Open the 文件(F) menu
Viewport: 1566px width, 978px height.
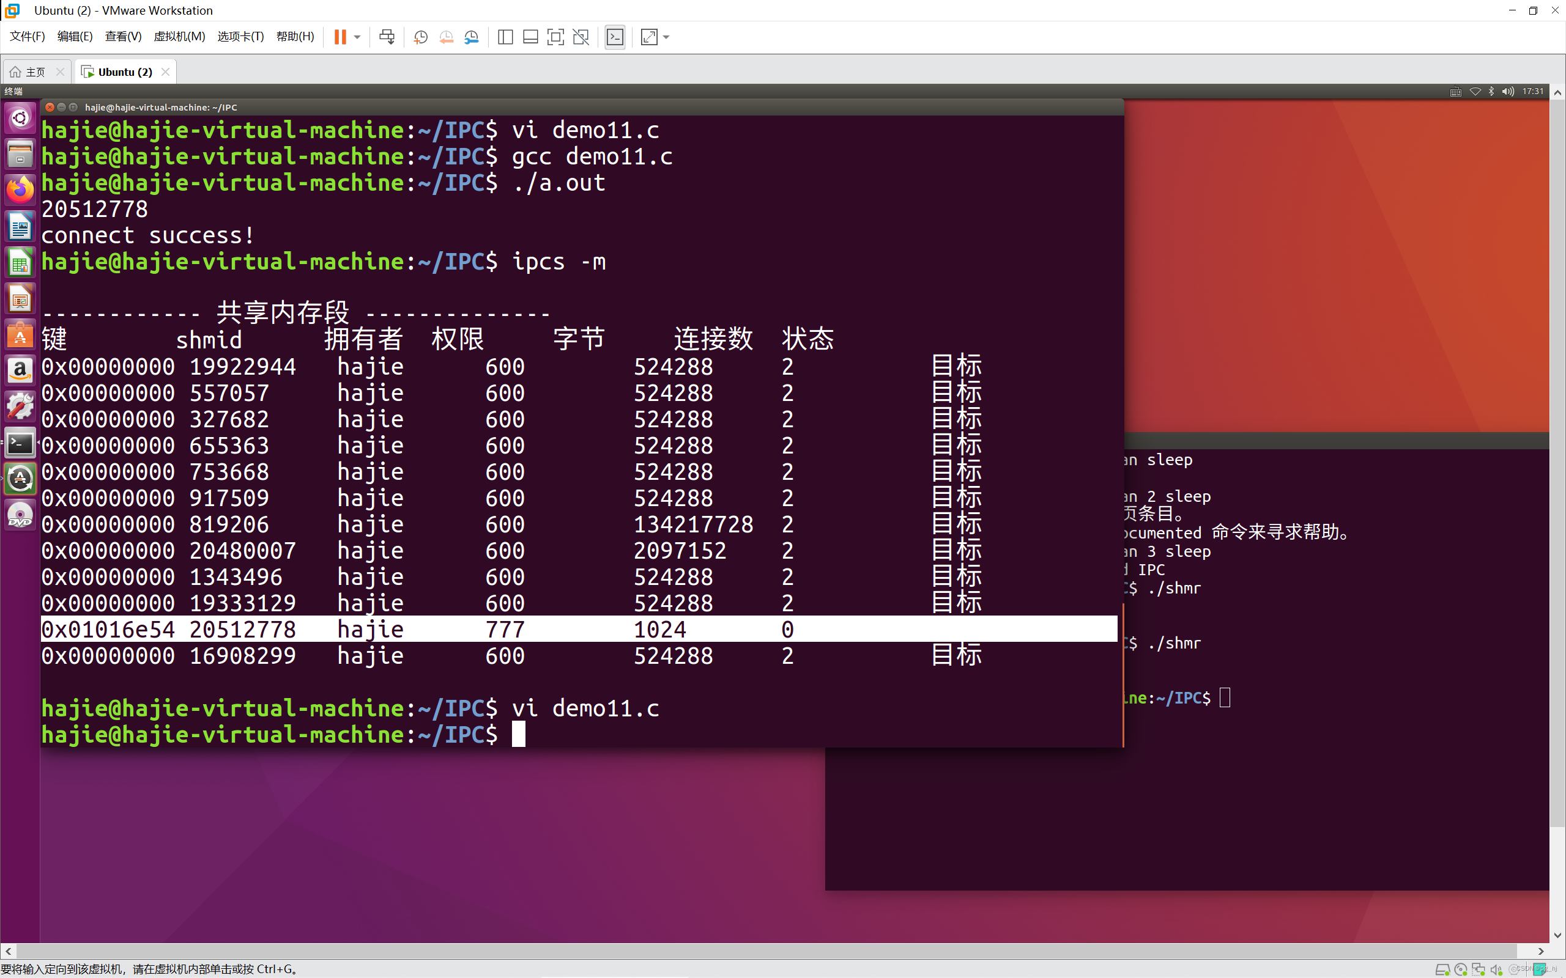tap(26, 36)
